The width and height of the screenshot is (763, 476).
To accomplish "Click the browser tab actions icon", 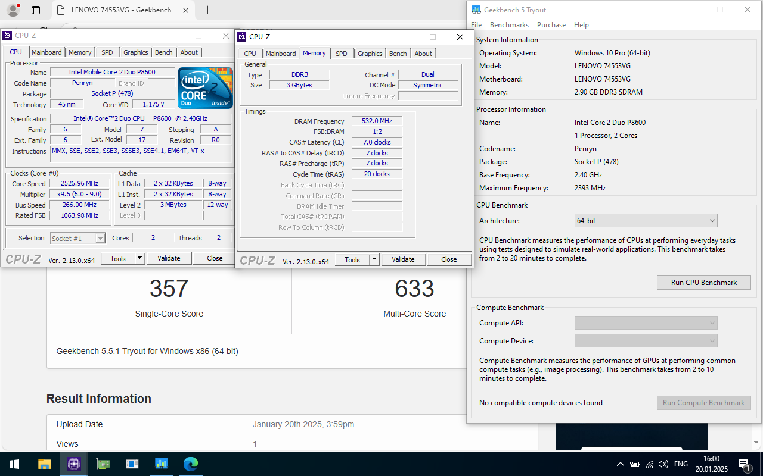I will [36, 10].
